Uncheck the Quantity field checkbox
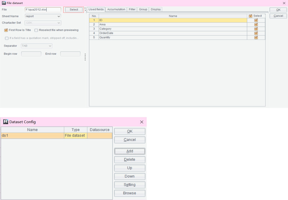 point(256,37)
